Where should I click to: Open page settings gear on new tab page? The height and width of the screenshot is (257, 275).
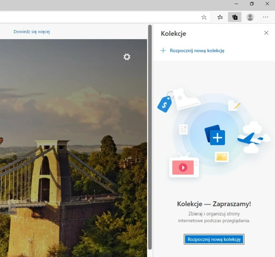click(127, 57)
